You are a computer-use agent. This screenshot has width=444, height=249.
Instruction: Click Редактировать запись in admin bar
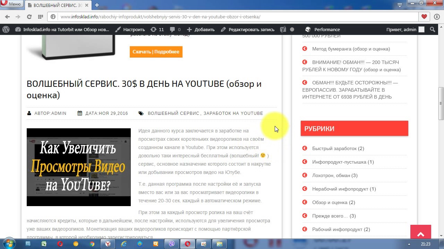[247, 29]
